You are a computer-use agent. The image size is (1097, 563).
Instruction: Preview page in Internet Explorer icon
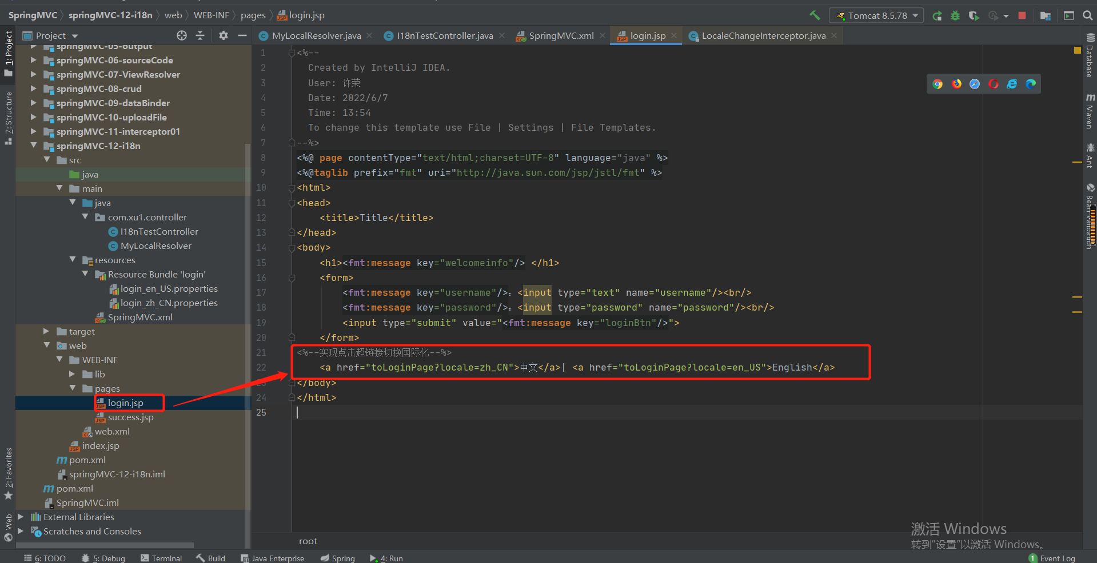[1012, 84]
